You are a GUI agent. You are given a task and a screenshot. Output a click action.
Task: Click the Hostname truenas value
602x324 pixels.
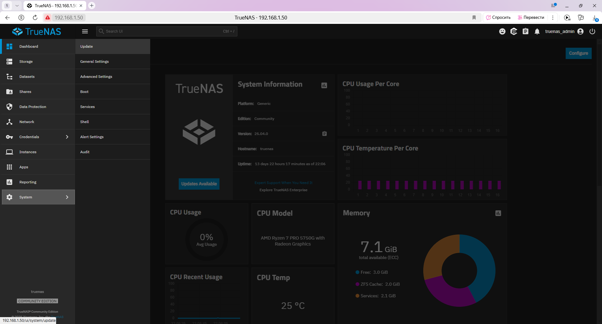[x=267, y=149]
